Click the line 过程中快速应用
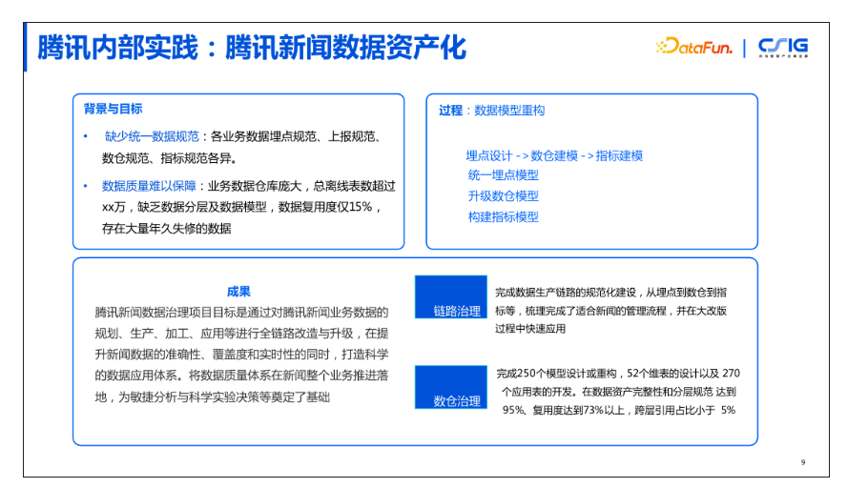This screenshot has width=868, height=488. [x=530, y=329]
